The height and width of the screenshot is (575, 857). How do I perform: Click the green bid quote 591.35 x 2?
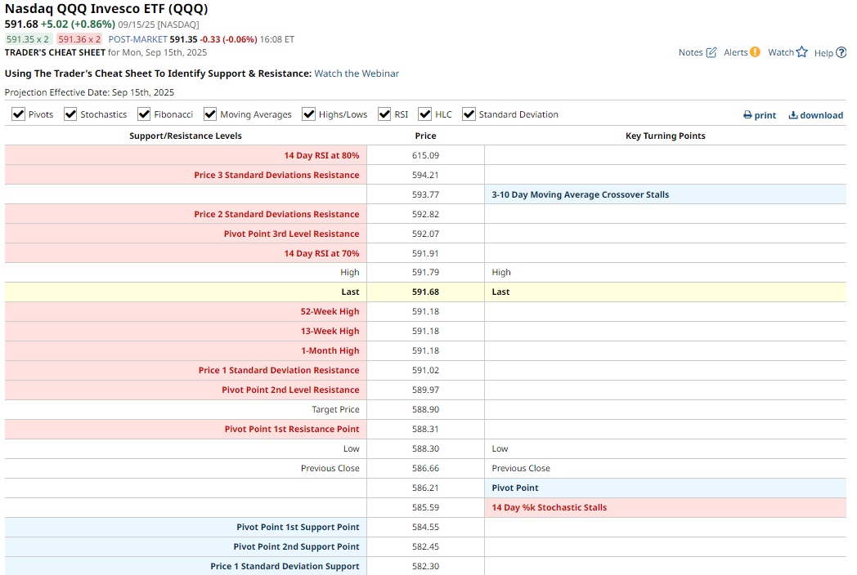[28, 39]
